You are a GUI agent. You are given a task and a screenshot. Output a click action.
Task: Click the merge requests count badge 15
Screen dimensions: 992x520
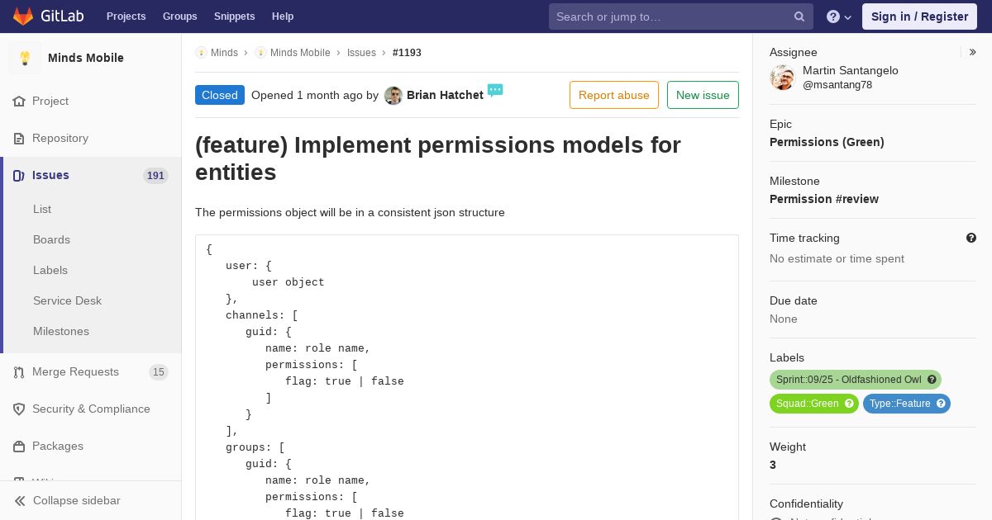159,372
